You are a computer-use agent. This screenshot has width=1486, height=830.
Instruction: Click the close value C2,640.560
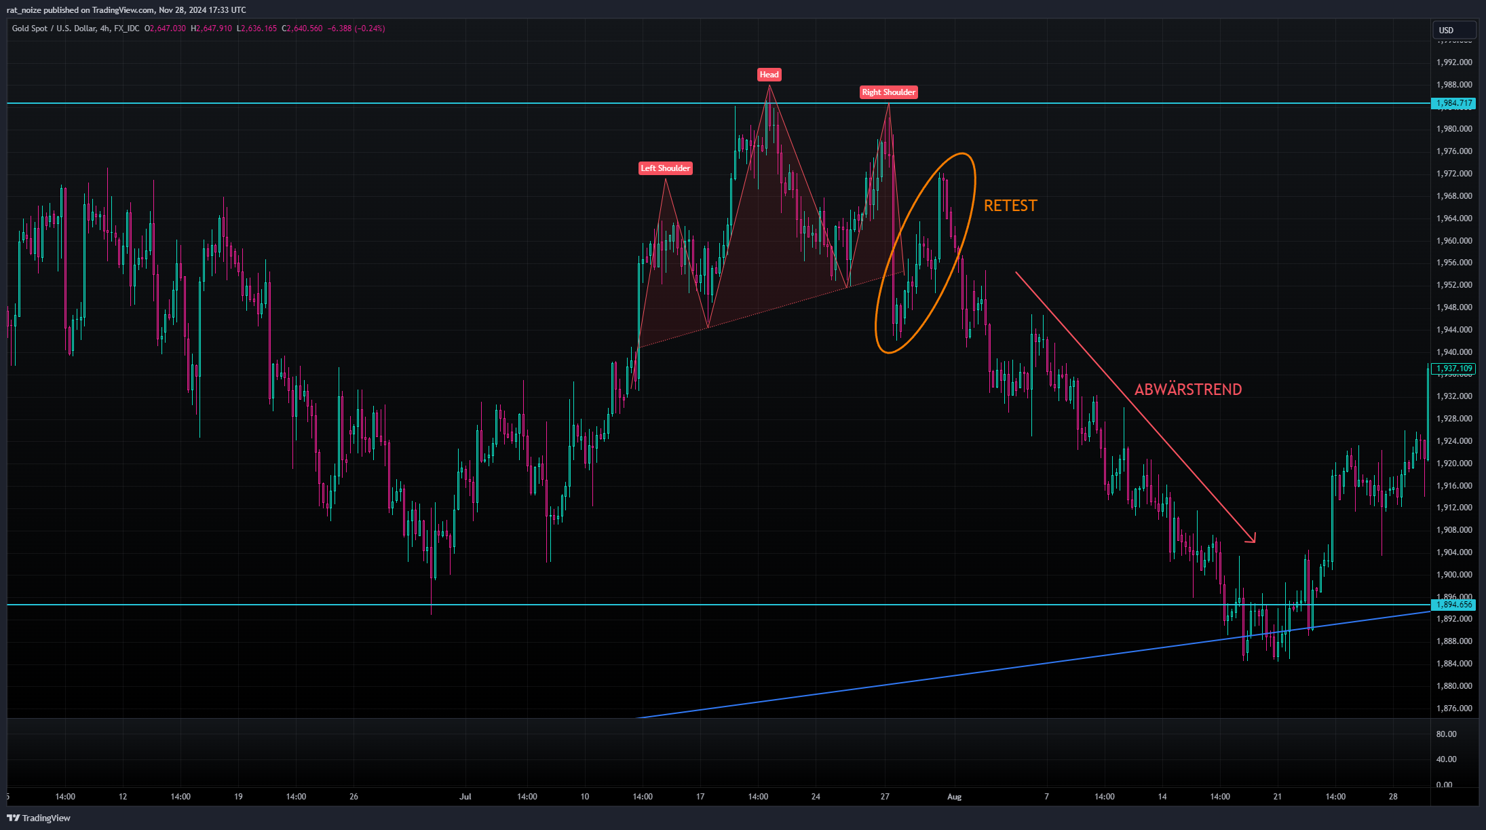tap(302, 29)
